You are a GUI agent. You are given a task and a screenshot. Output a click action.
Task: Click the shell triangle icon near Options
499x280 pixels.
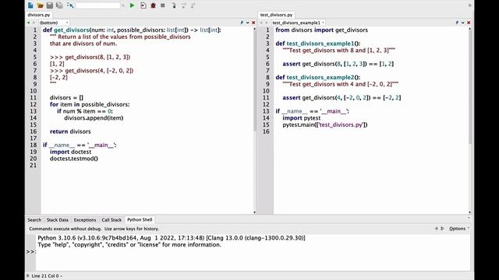442,229
